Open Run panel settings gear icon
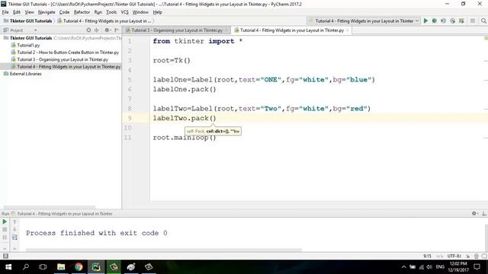Image resolution: width=488 pixels, height=274 pixels. coord(474,213)
